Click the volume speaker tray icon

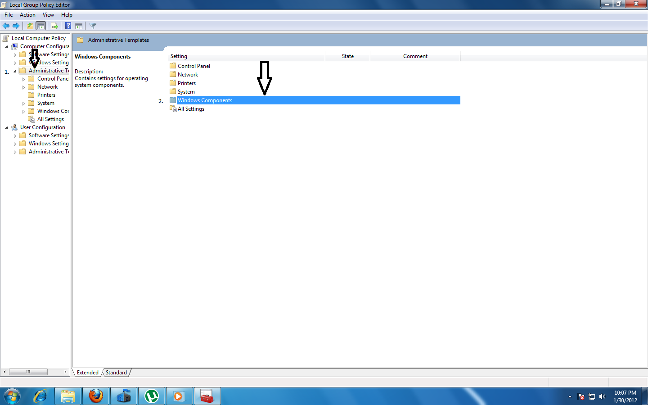603,397
